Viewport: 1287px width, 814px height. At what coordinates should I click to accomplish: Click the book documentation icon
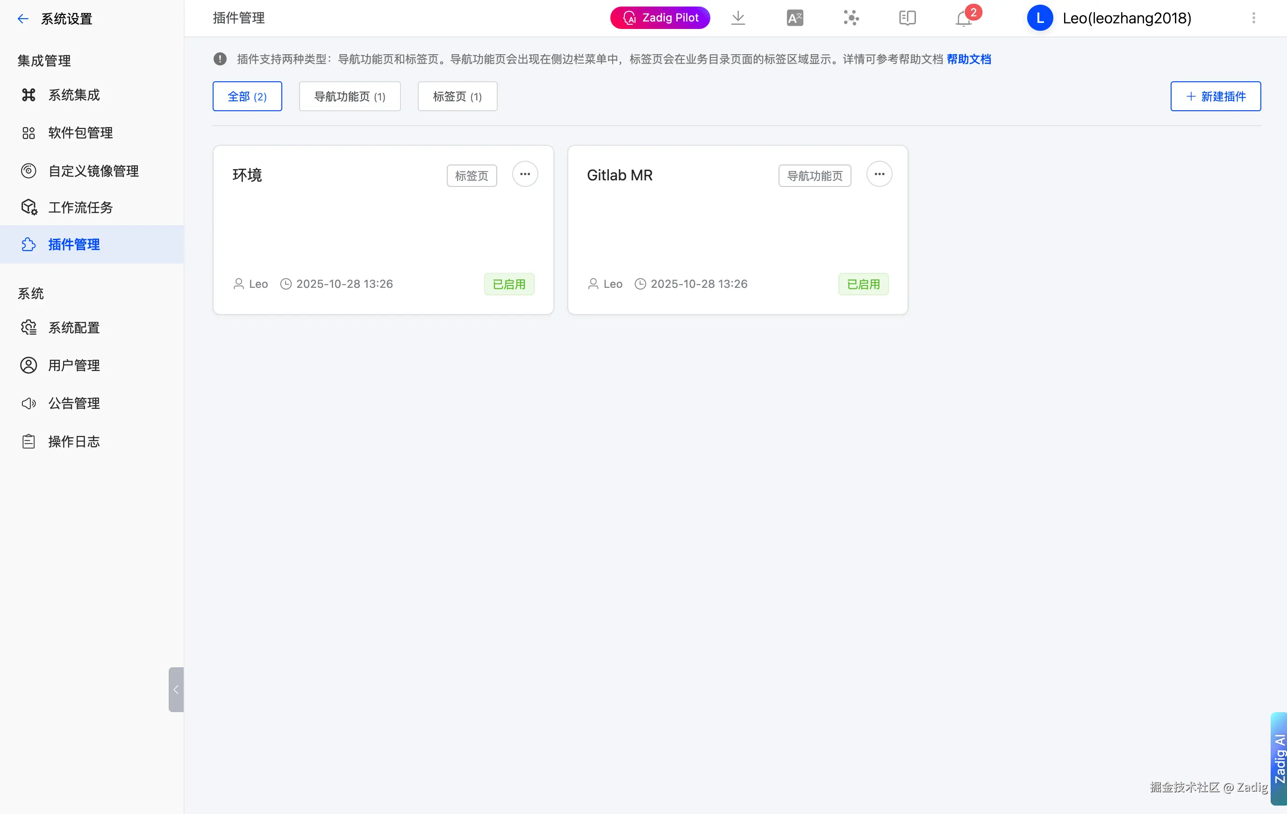pyautogui.click(x=907, y=18)
